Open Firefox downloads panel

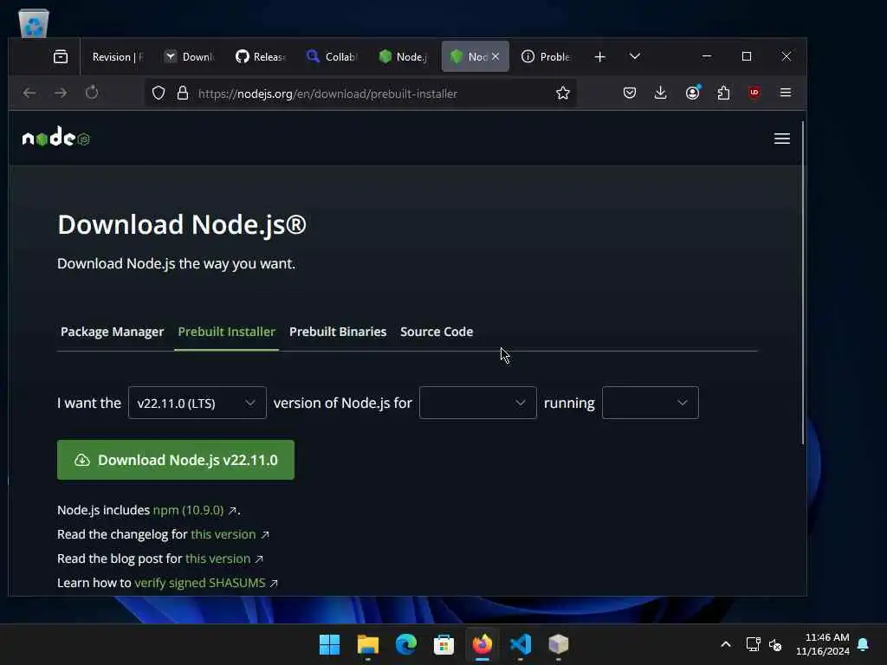[660, 93]
